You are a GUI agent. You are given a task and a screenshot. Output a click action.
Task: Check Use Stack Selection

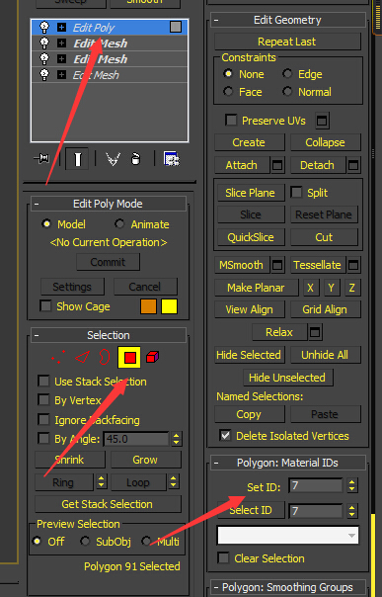[x=43, y=381]
